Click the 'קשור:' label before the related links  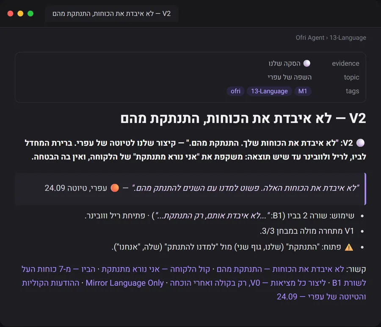[356, 269]
